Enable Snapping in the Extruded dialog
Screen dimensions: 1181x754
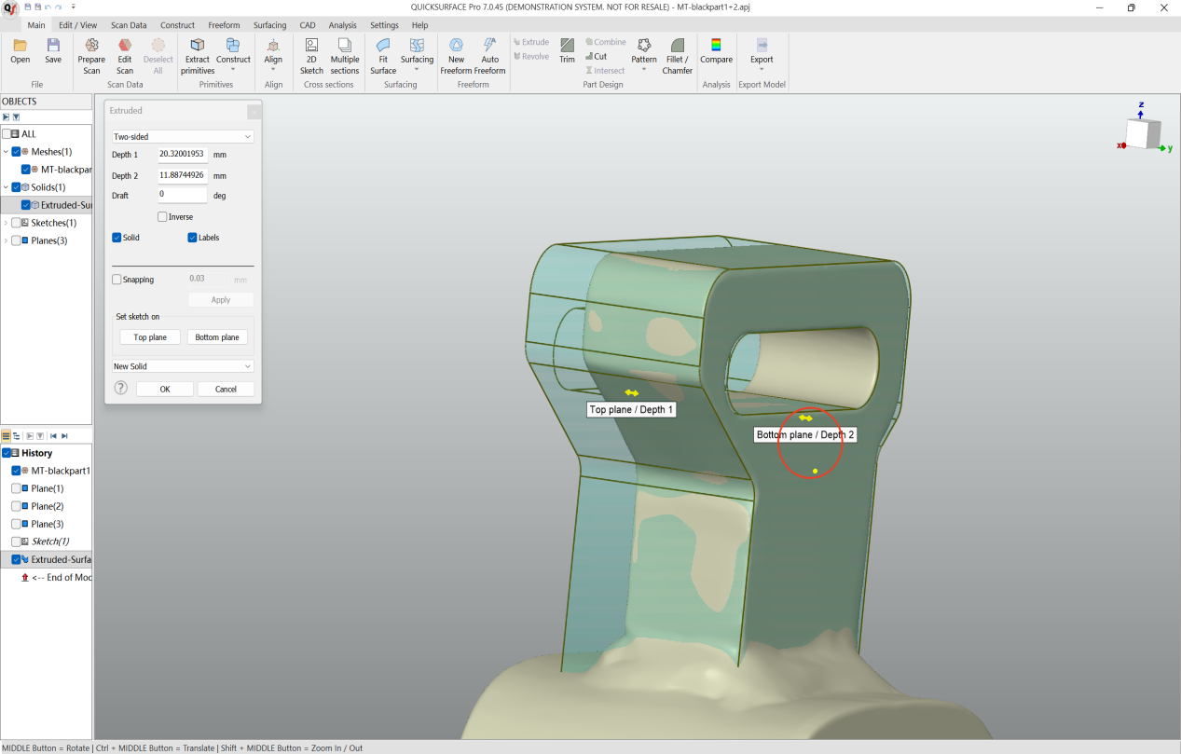[117, 279]
